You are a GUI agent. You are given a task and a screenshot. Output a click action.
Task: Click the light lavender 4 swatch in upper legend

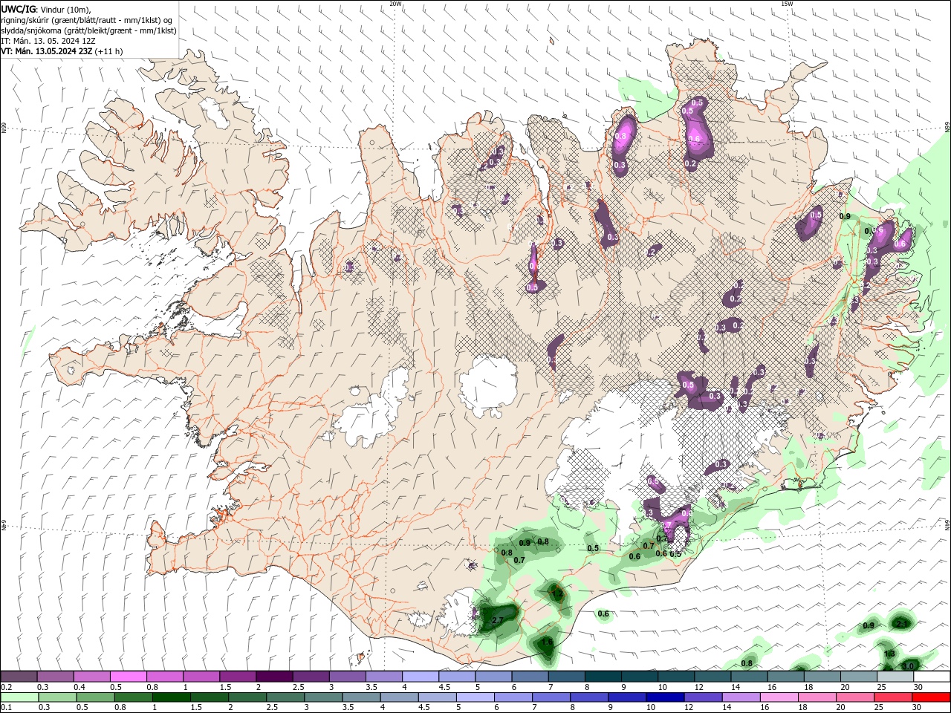coord(420,677)
